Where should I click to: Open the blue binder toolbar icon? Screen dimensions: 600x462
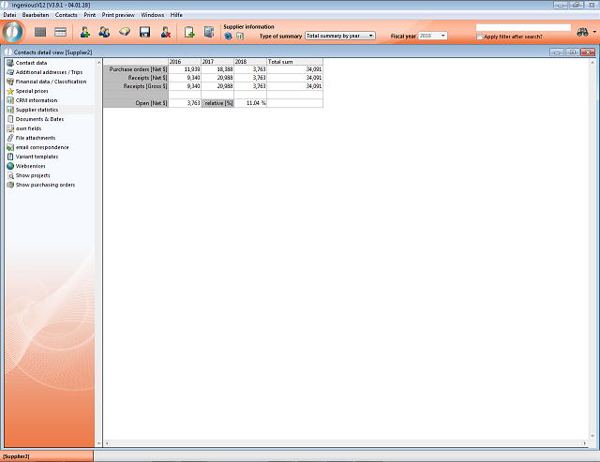(209, 32)
